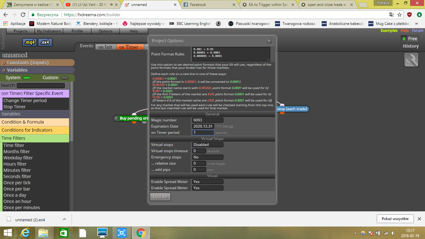Bookmark this page with star icon
425x239 pixels.
400,15
